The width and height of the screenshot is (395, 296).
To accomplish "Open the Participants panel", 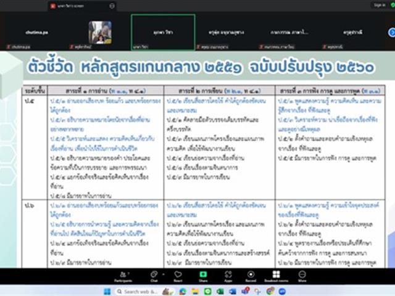I will coord(122,276).
